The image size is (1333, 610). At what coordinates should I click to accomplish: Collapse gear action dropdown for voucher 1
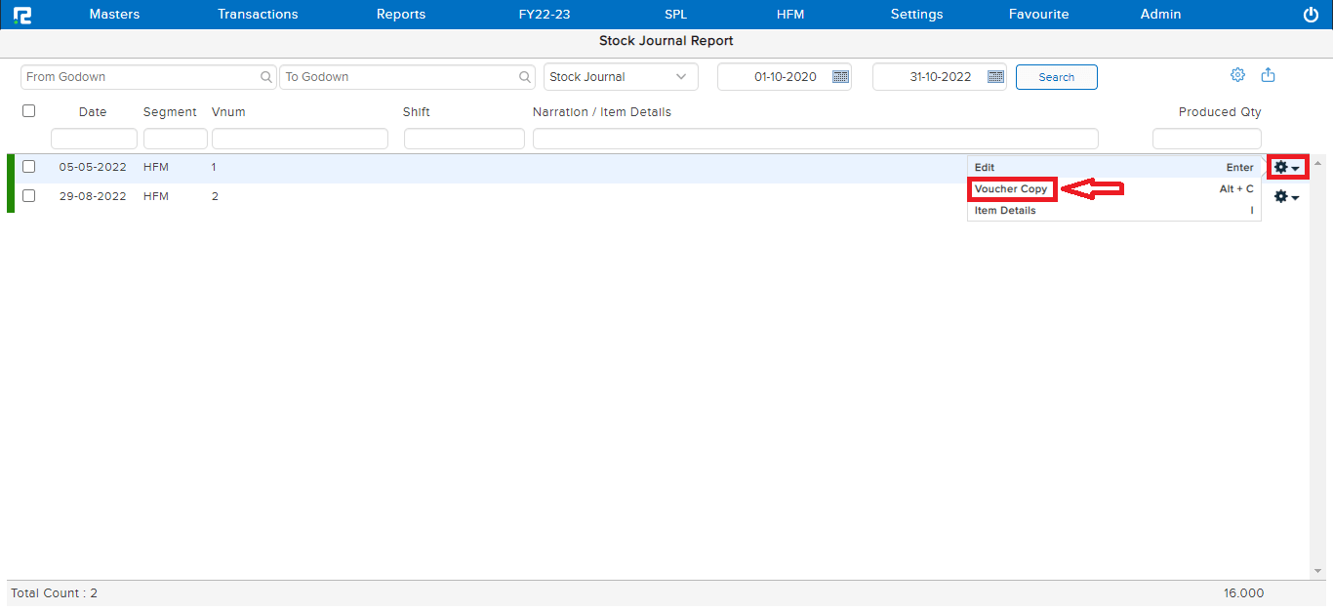pyautogui.click(x=1286, y=168)
